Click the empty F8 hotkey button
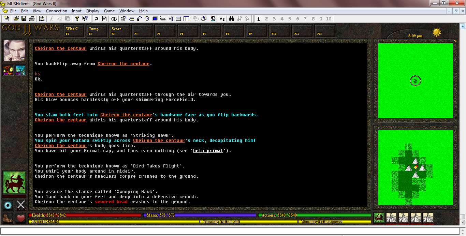 (234, 31)
